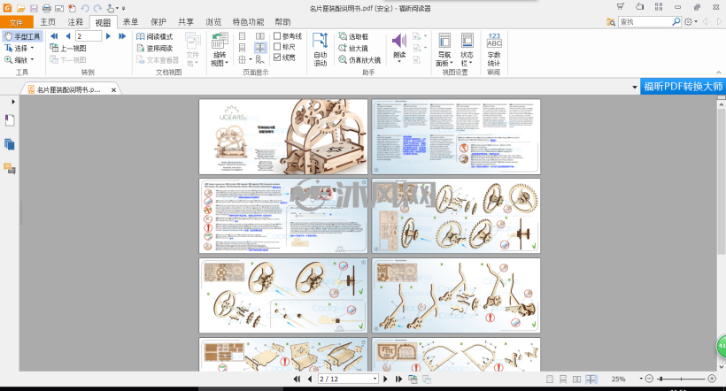Open word count (字数统计)
Viewport: 726px width, 391px height.
click(494, 49)
